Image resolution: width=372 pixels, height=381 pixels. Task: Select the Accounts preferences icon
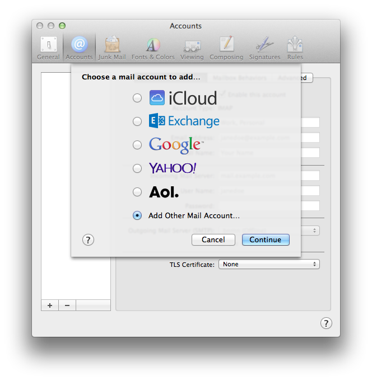[x=79, y=48]
